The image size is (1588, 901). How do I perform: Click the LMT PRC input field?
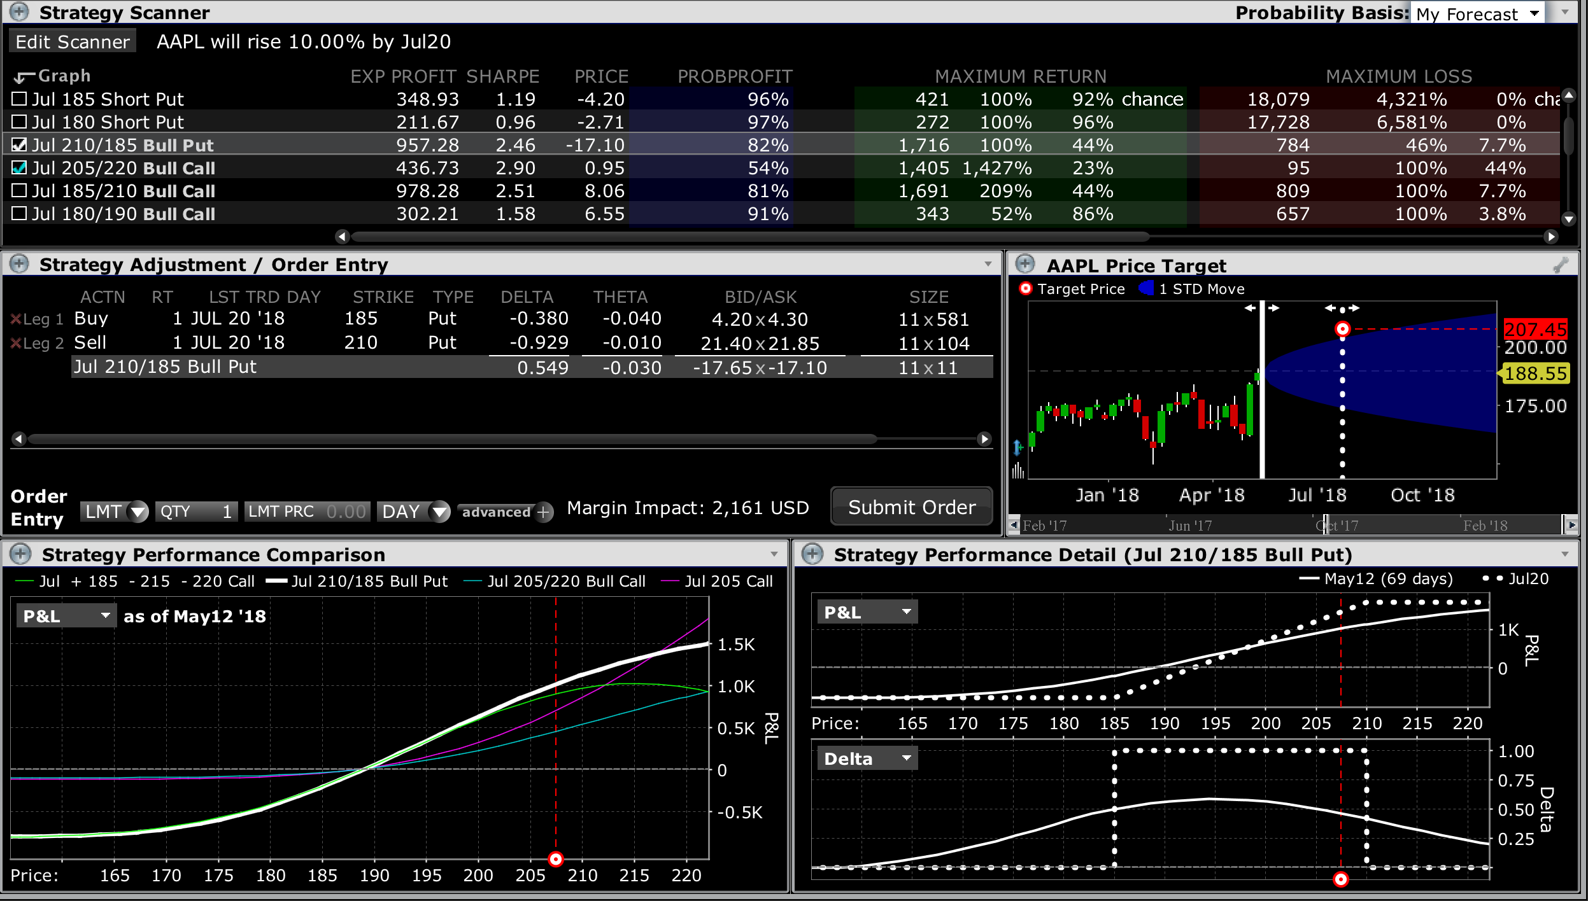pos(306,512)
